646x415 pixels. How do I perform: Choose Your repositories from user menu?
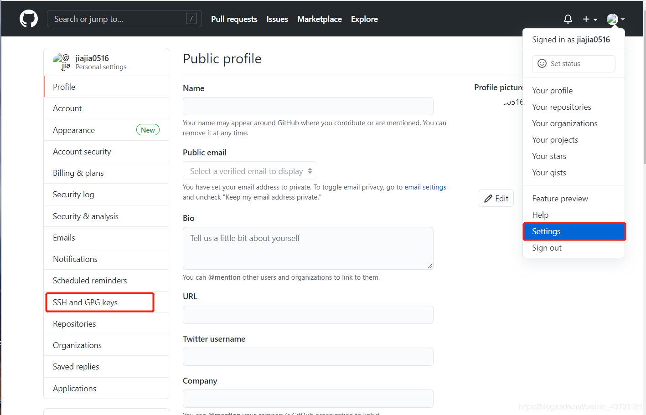[x=574, y=107]
